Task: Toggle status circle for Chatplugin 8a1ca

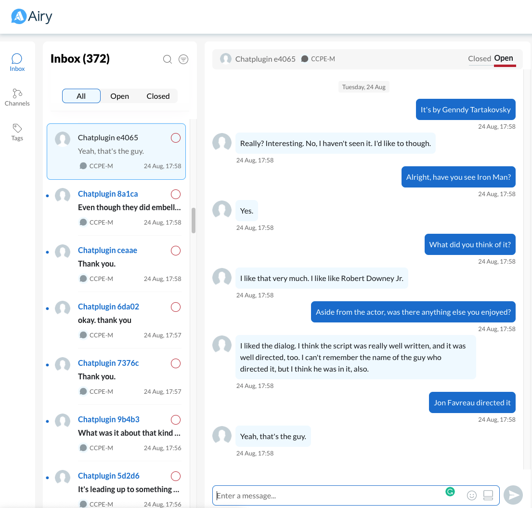Action: click(x=176, y=194)
